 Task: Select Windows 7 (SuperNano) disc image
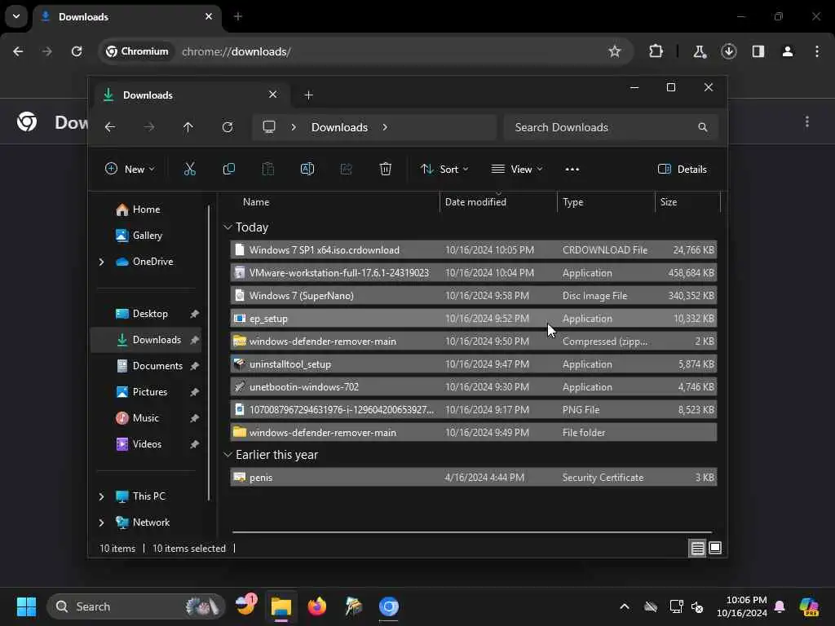[x=474, y=295]
